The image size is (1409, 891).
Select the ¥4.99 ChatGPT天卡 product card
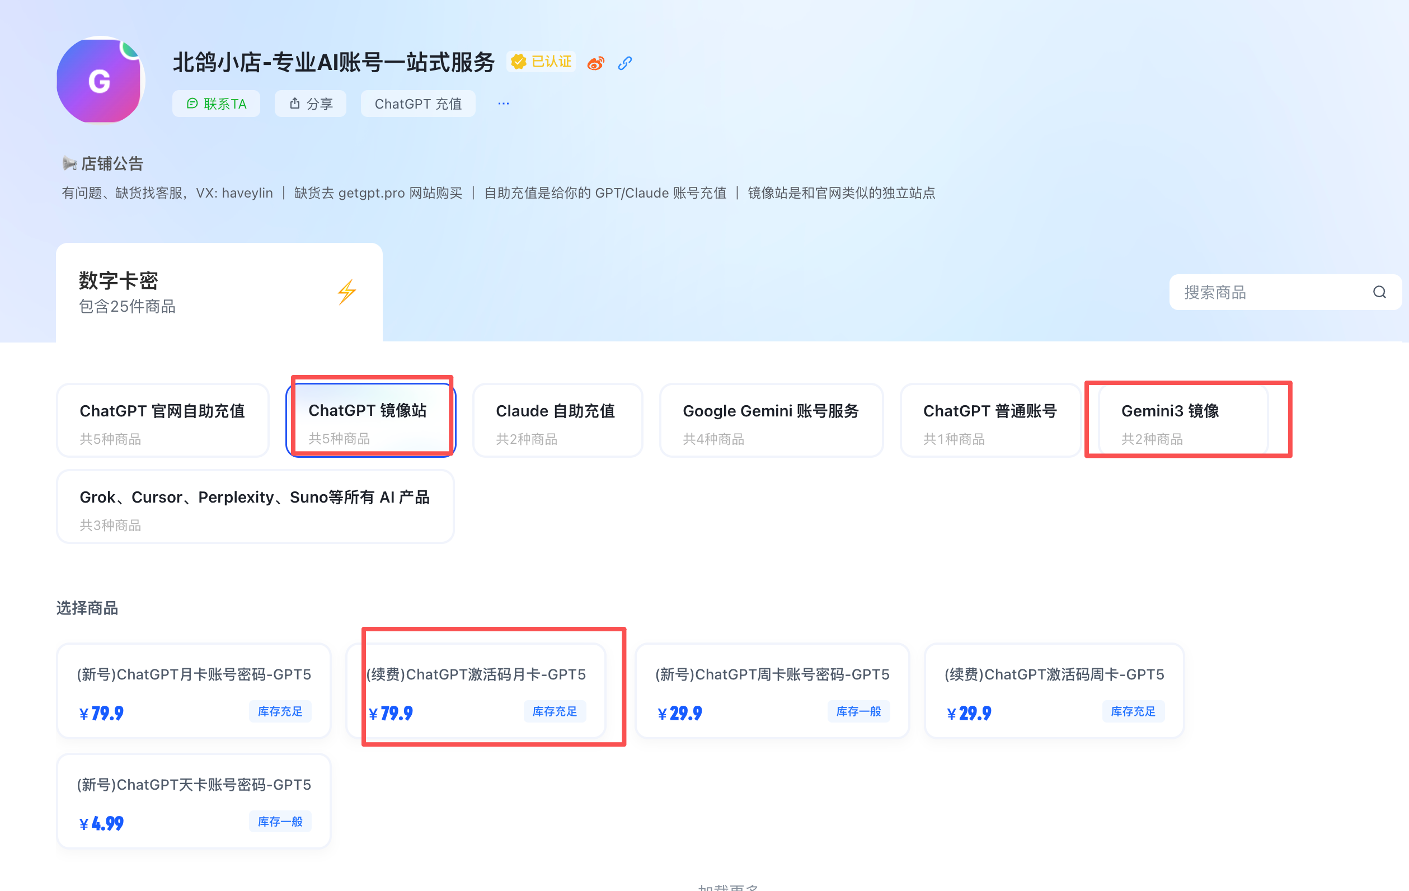click(193, 801)
